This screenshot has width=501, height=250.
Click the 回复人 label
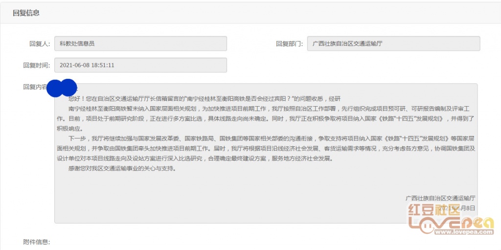[40, 44]
